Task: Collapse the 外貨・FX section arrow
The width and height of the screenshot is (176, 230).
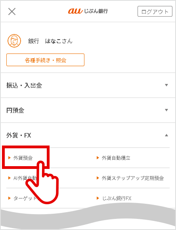Action: pos(166,135)
